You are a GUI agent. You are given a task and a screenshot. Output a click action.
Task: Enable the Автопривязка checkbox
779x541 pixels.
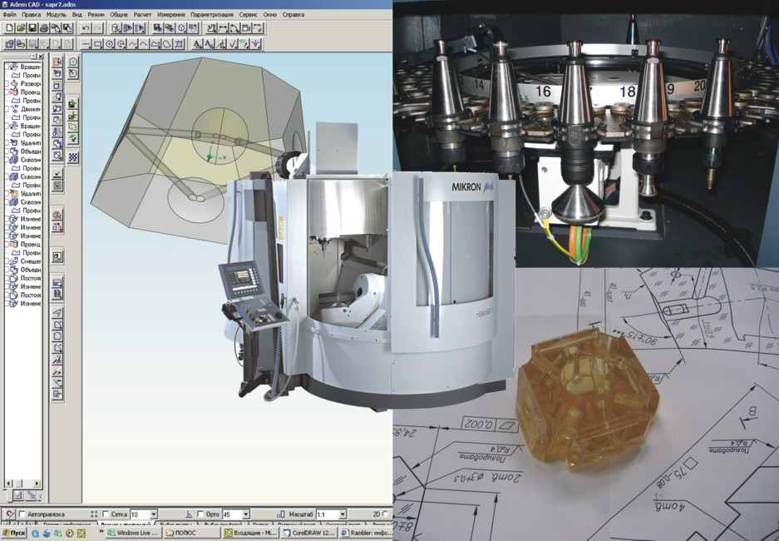pyautogui.click(x=22, y=514)
